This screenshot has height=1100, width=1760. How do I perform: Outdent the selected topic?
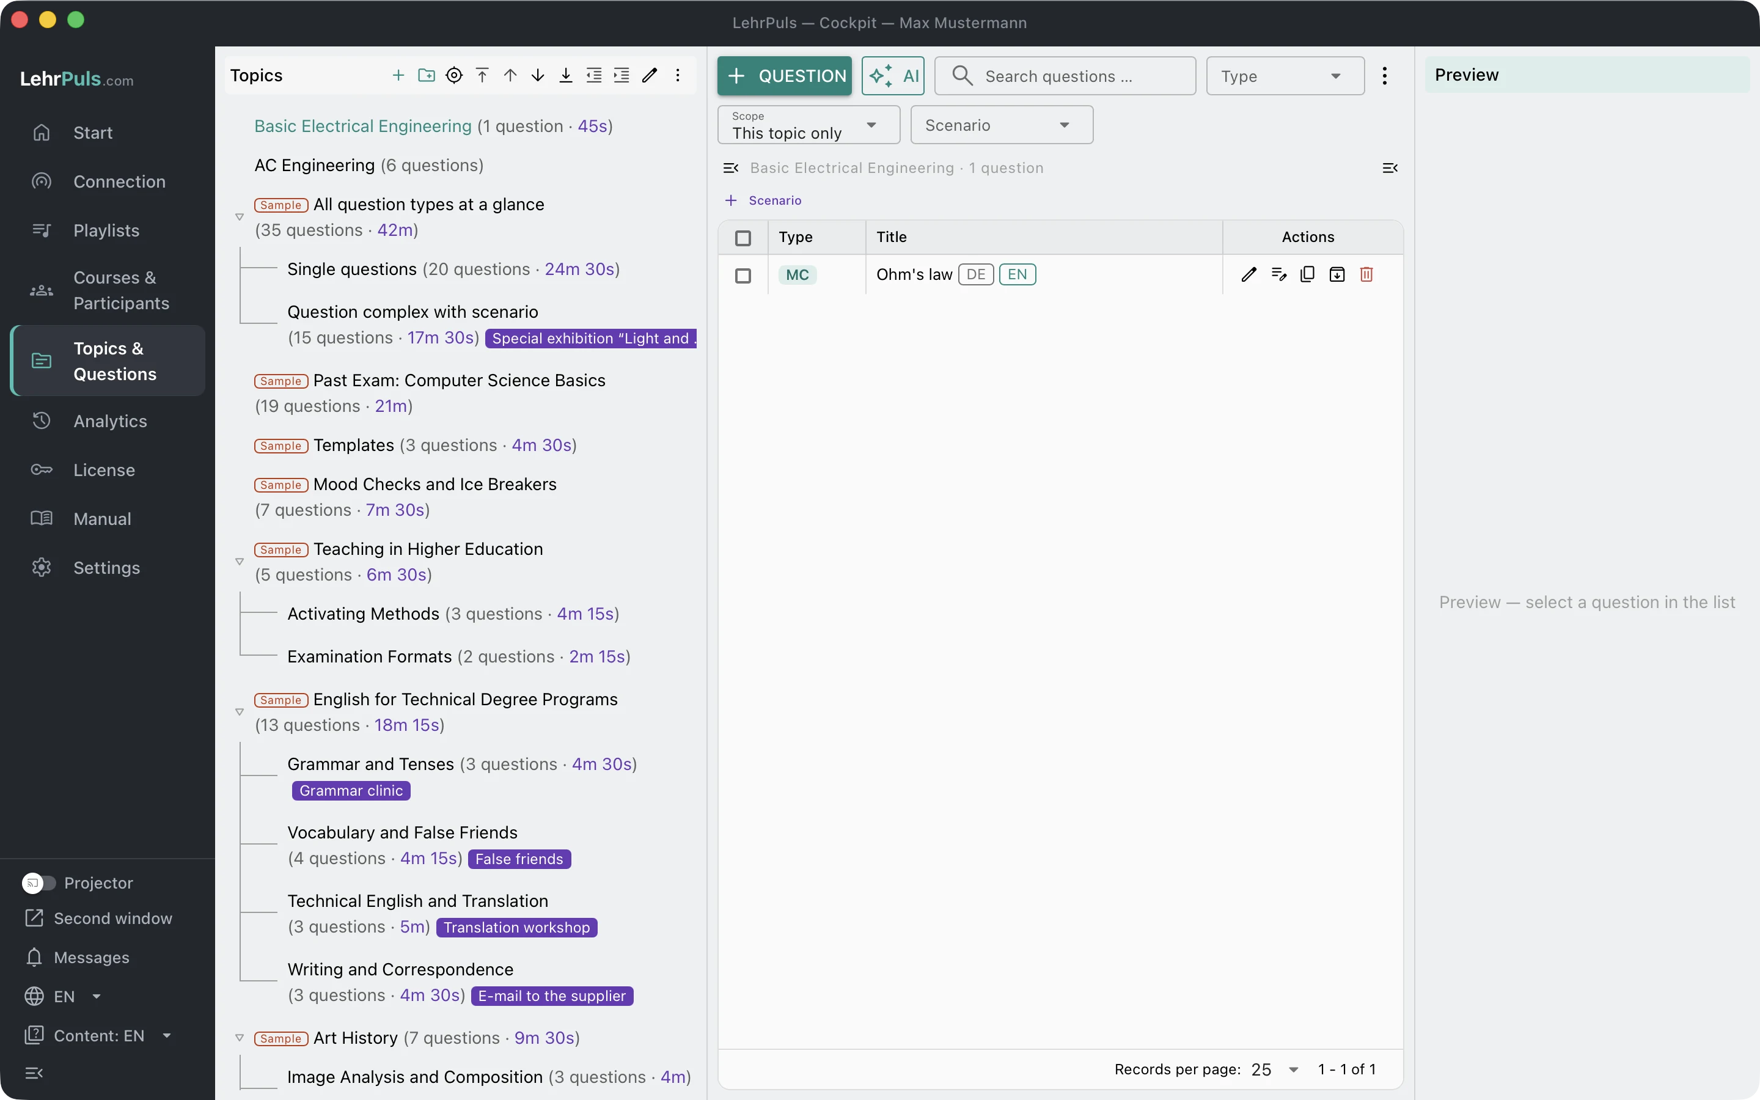click(x=594, y=75)
